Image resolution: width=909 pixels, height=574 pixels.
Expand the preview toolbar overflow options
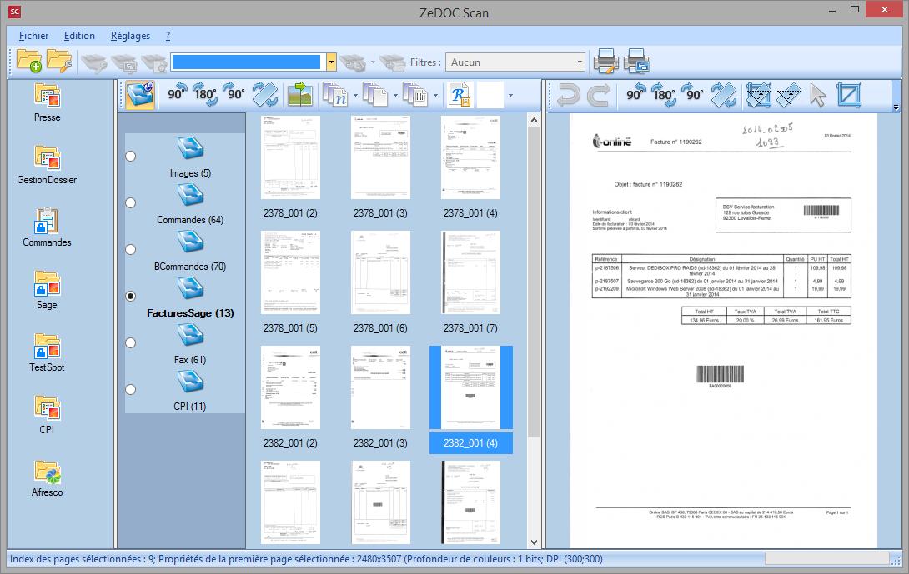[896, 107]
